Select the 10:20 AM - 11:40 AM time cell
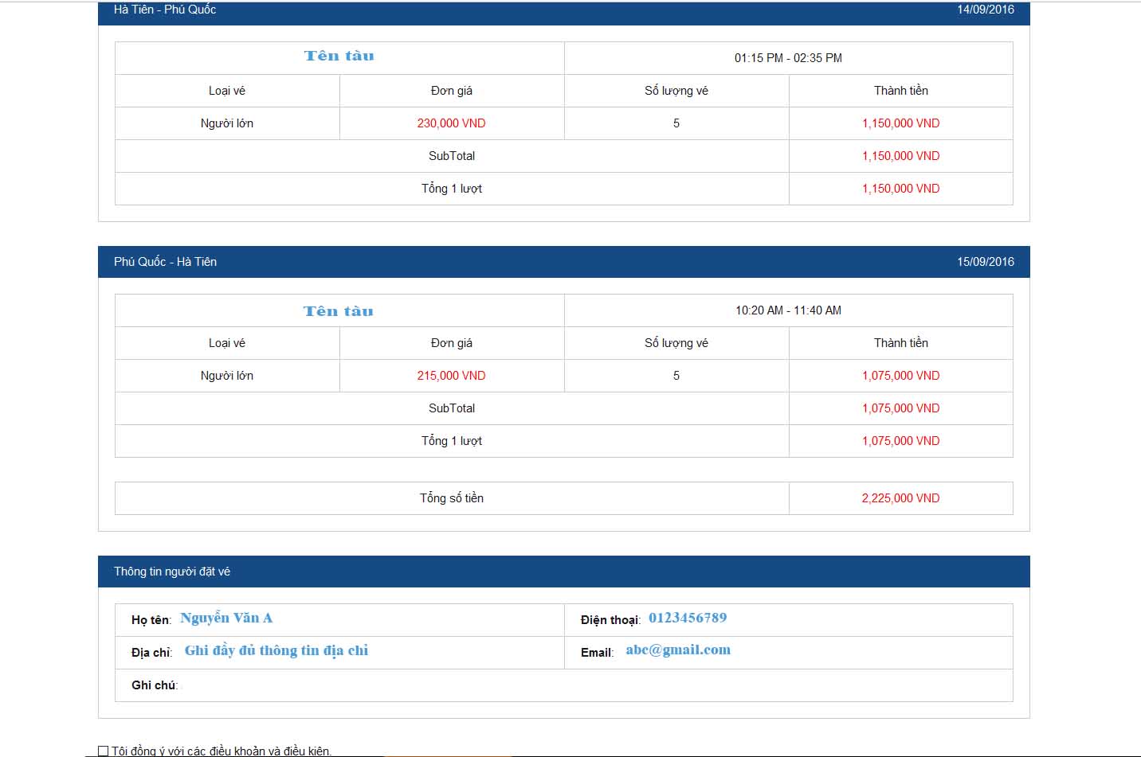The image size is (1141, 757). tap(788, 310)
